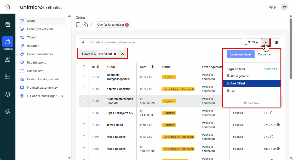
Task: Select the Feil saved filter
Action: (x=233, y=91)
